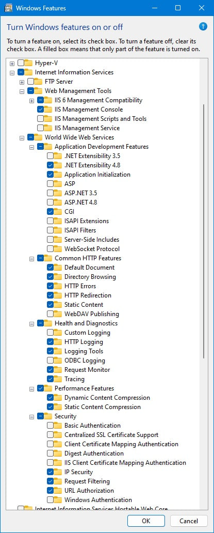Collapse Web Management Tools node
The width and height of the screenshot is (214, 533).
(22, 91)
